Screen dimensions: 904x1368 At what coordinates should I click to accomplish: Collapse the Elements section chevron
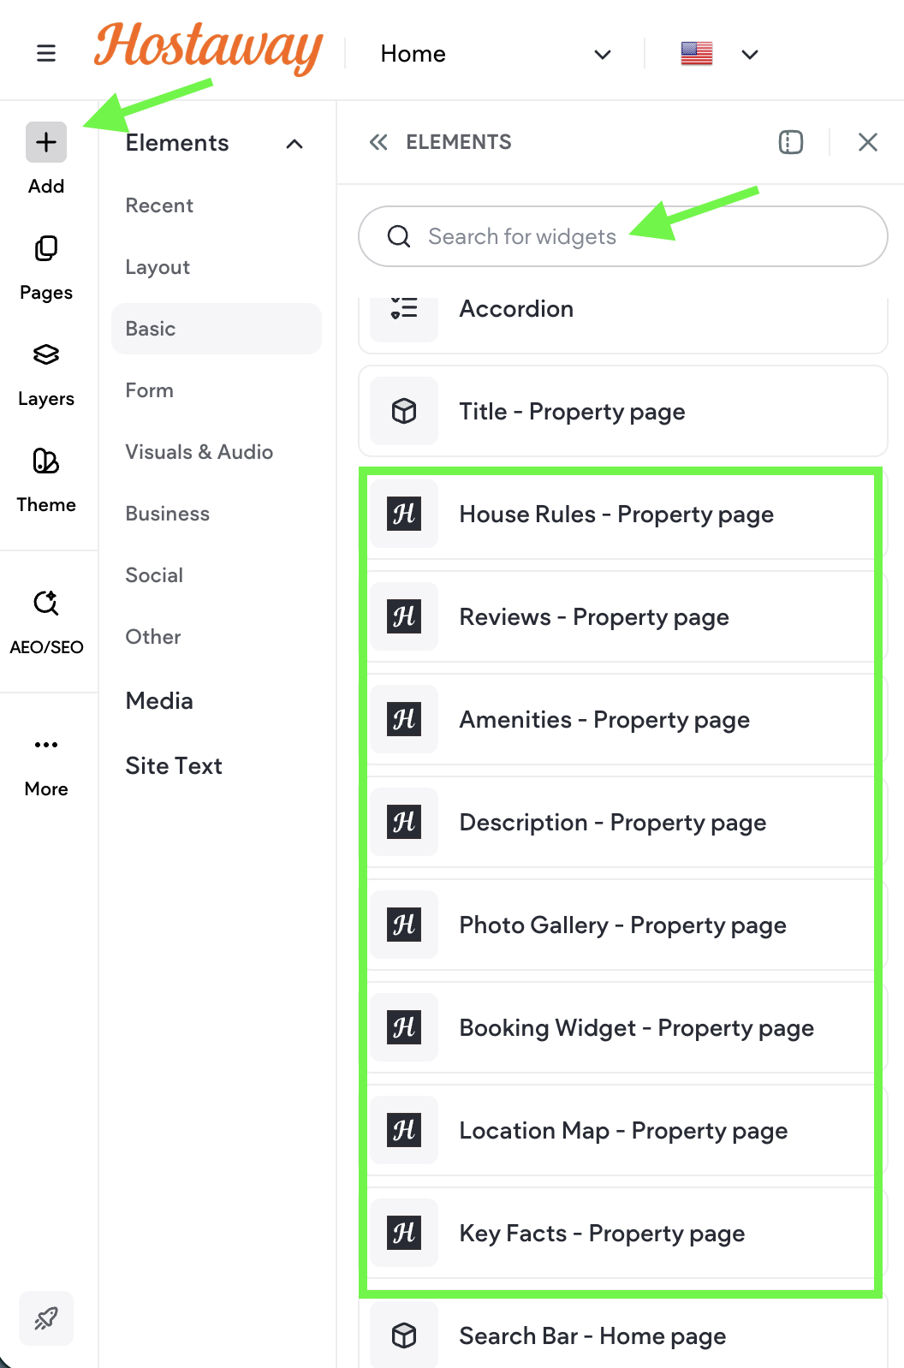point(294,144)
